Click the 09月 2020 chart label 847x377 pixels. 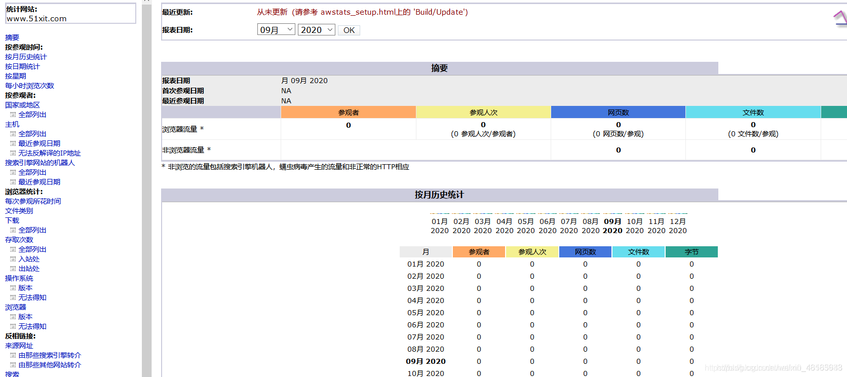pyautogui.click(x=612, y=226)
